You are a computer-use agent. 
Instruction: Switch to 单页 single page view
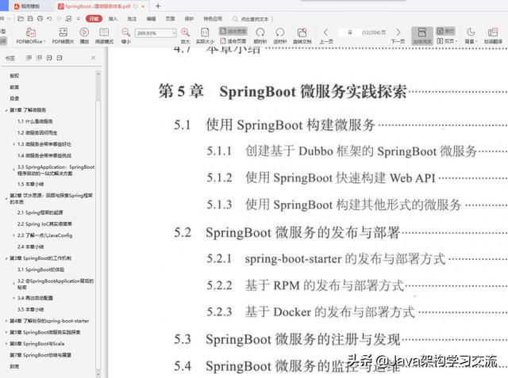click(x=445, y=31)
